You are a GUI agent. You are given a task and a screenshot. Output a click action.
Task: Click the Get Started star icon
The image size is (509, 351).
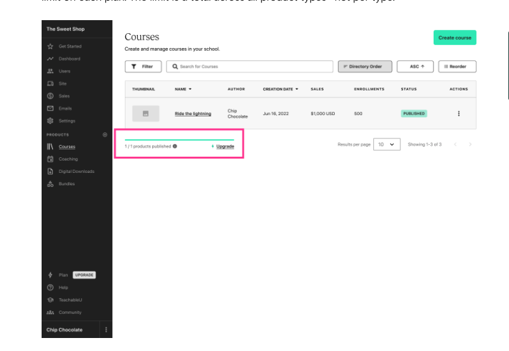[50, 46]
